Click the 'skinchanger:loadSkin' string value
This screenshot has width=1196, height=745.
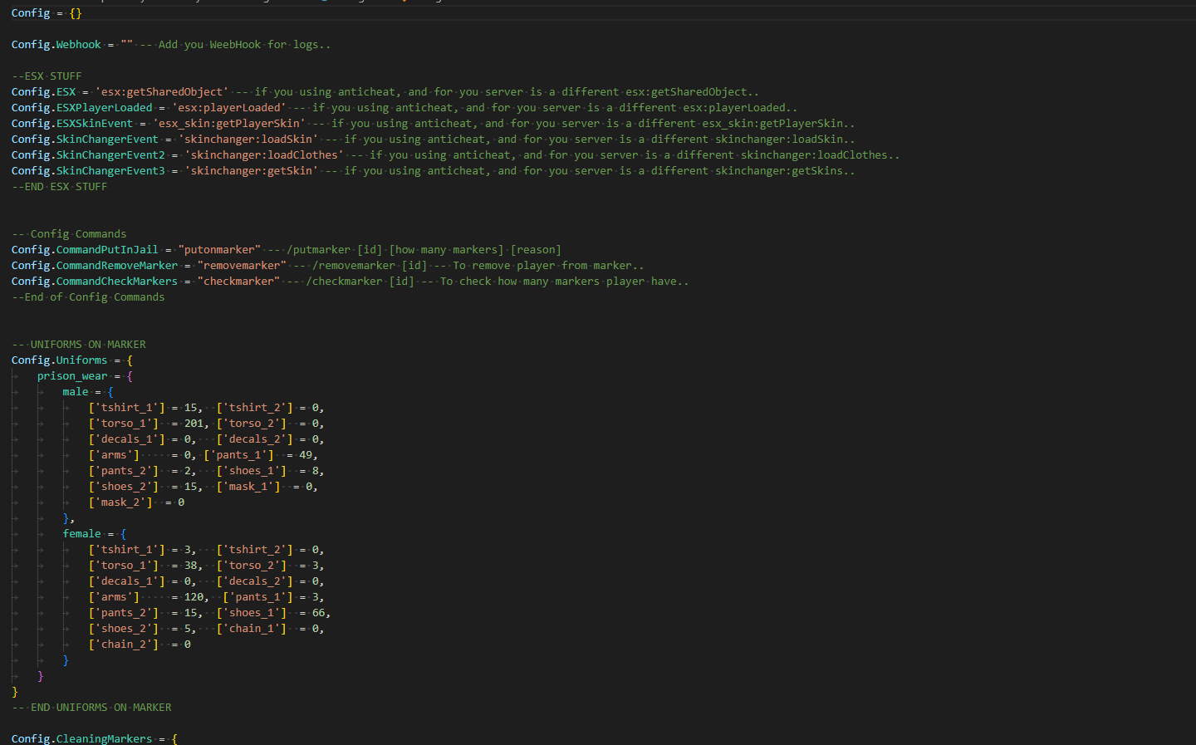tap(248, 140)
